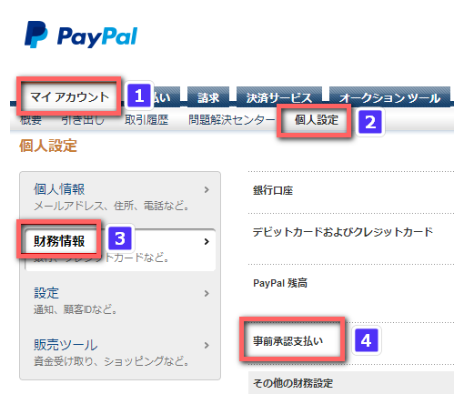
Task: Click その他の財務設定 heading
Action: coord(293,383)
